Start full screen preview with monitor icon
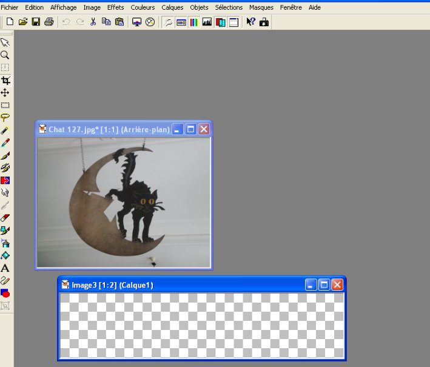430x367 pixels. tap(136, 22)
